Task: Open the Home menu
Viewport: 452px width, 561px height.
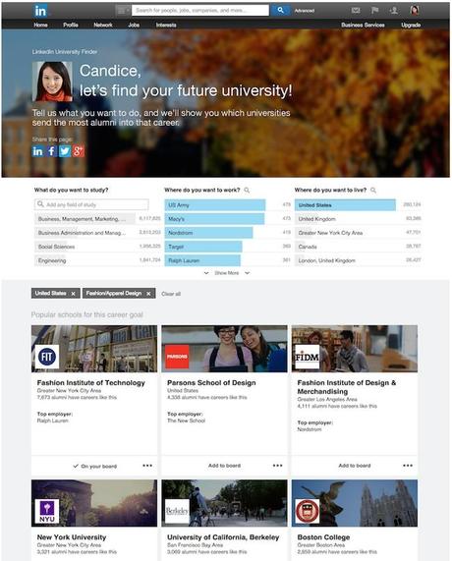Action: [x=40, y=25]
